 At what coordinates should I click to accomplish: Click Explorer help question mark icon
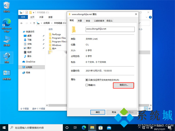pos(150,17)
